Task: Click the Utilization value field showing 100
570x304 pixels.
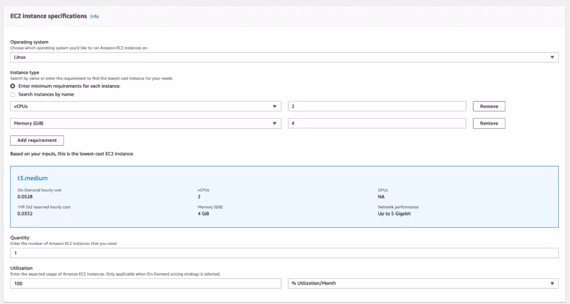Action: 145,283
